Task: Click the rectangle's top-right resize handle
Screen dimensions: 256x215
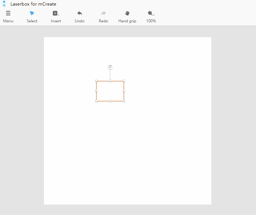Action: 124,81
